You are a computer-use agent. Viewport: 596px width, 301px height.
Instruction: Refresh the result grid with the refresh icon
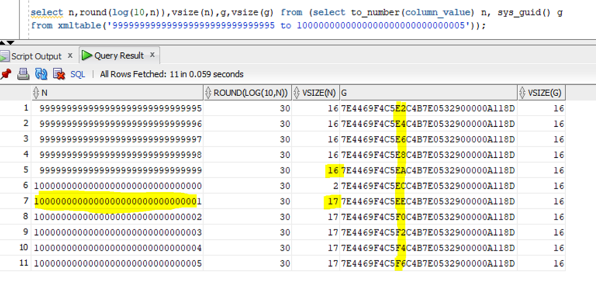40,74
